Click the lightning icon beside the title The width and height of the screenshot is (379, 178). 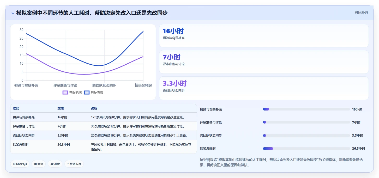pos(12,13)
